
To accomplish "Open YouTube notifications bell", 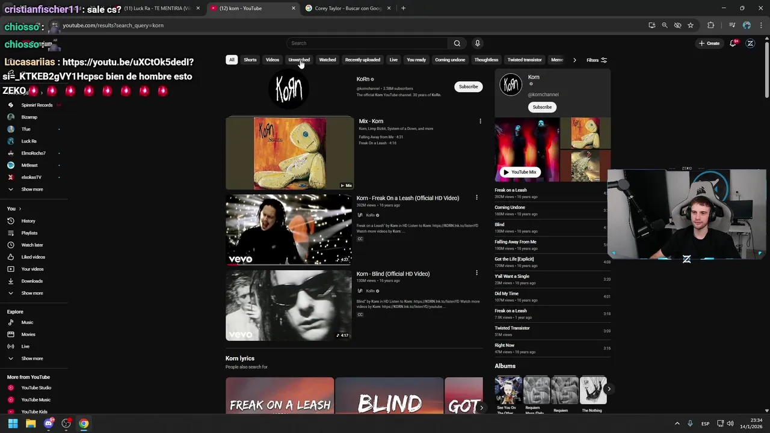I will [733, 43].
